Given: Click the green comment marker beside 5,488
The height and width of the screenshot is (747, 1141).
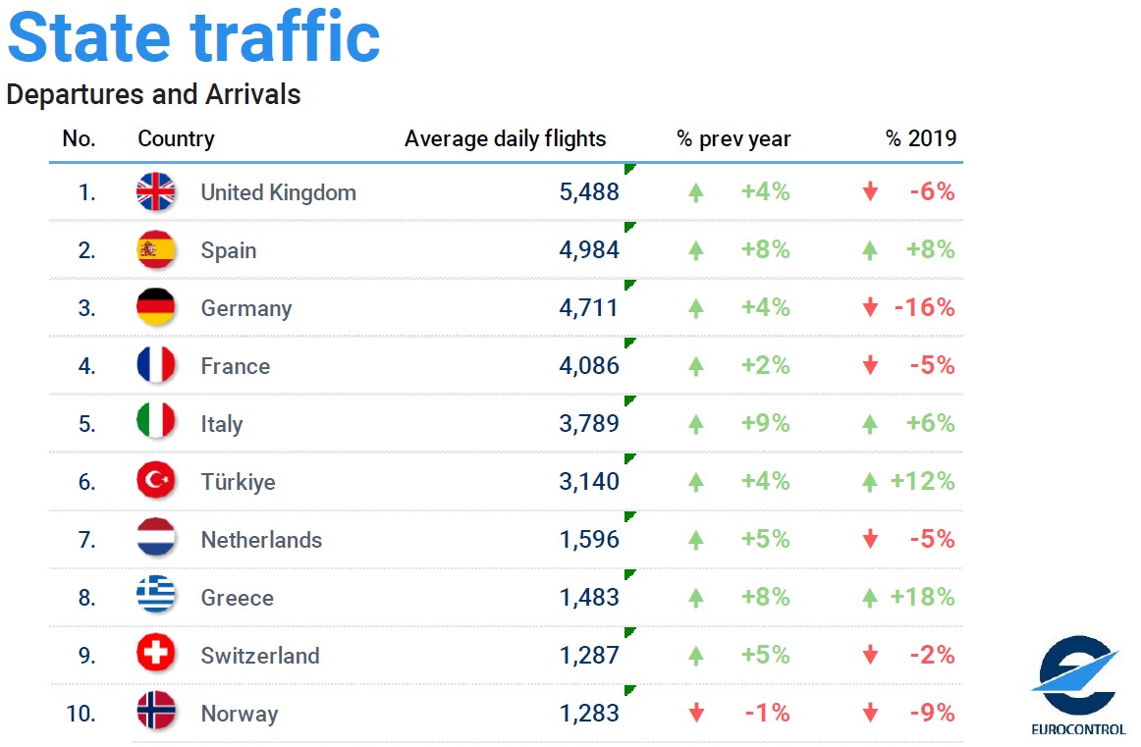Looking at the screenshot, I should click(630, 170).
